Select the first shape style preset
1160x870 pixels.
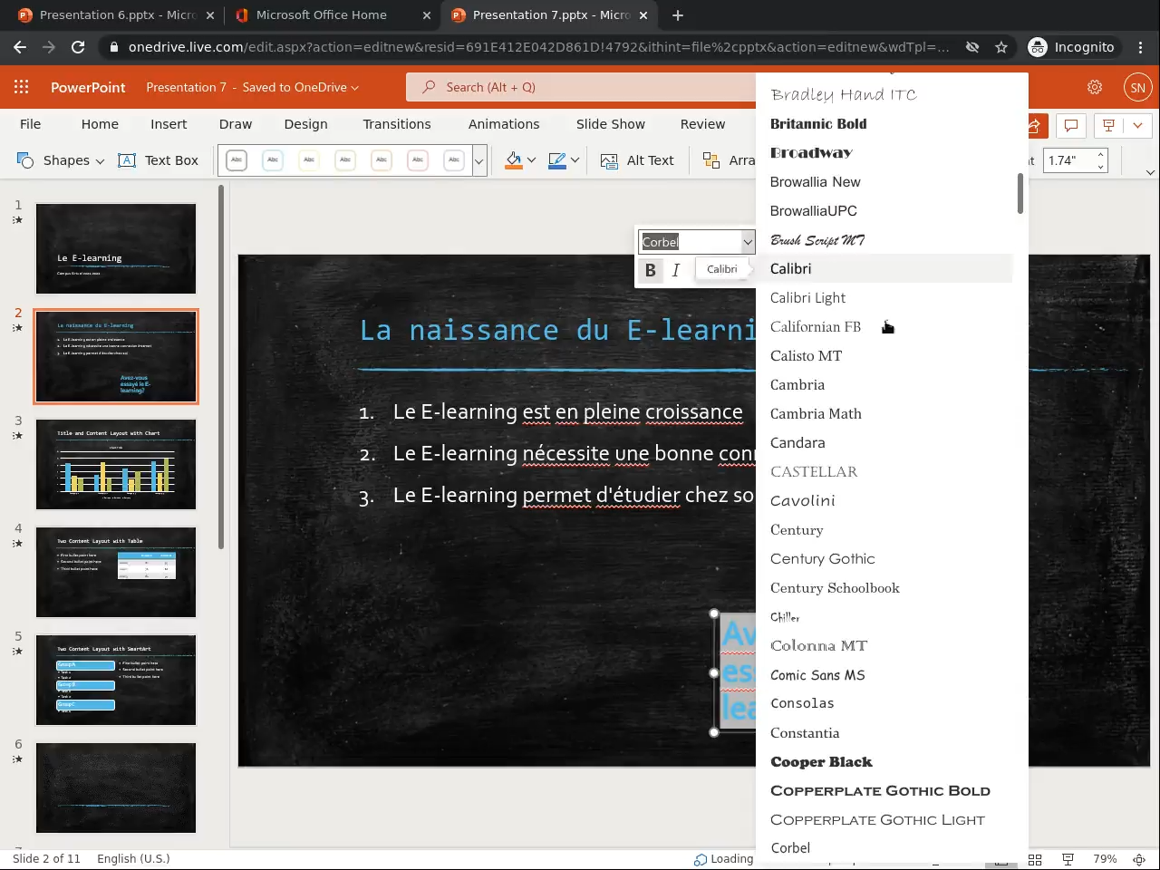[237, 160]
